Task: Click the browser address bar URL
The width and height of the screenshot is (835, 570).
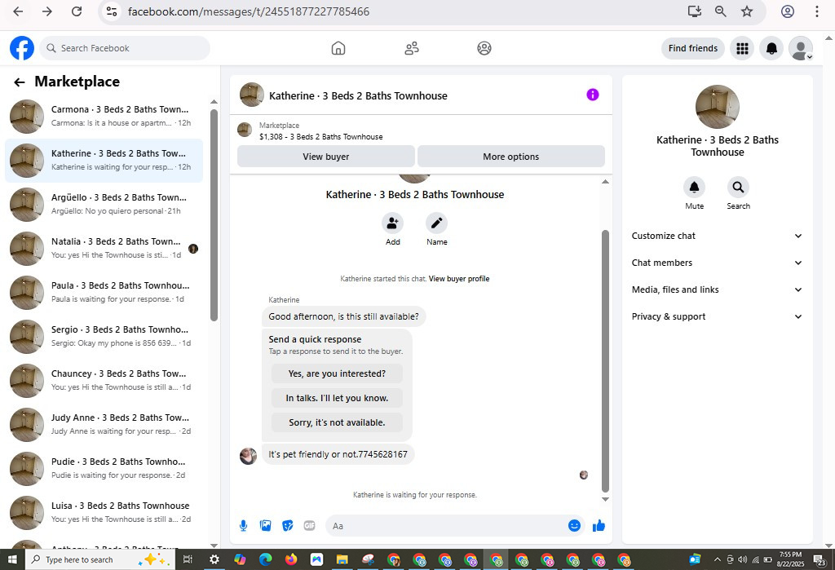Action: tap(248, 11)
